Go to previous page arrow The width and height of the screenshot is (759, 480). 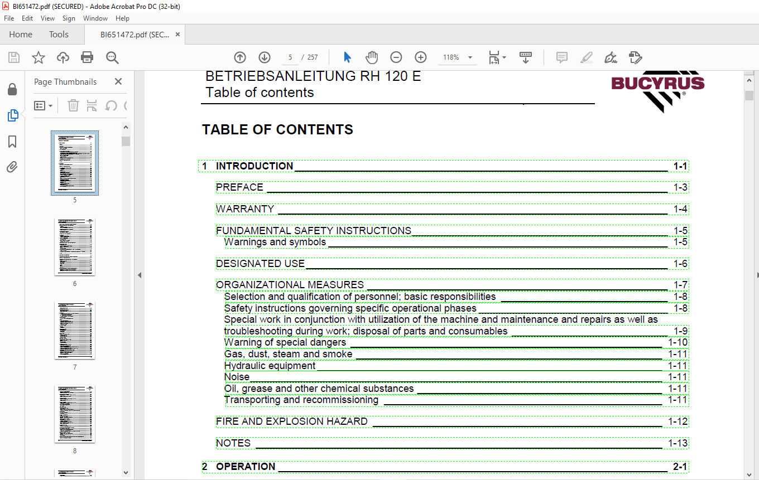(x=240, y=57)
